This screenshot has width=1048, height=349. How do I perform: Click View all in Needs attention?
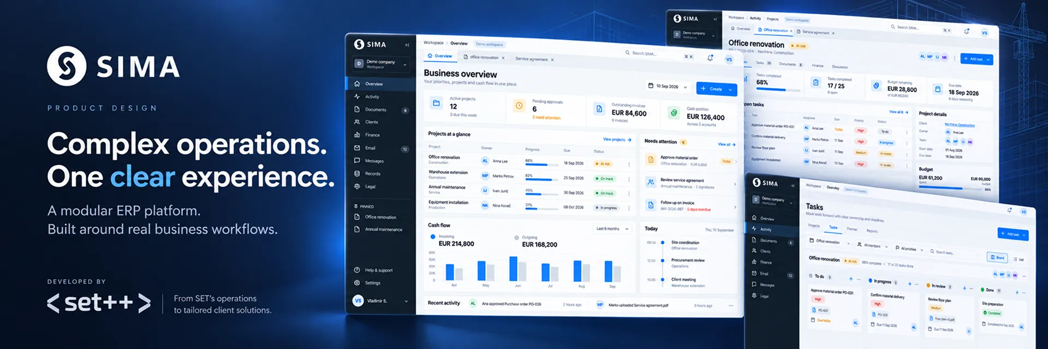(x=727, y=145)
